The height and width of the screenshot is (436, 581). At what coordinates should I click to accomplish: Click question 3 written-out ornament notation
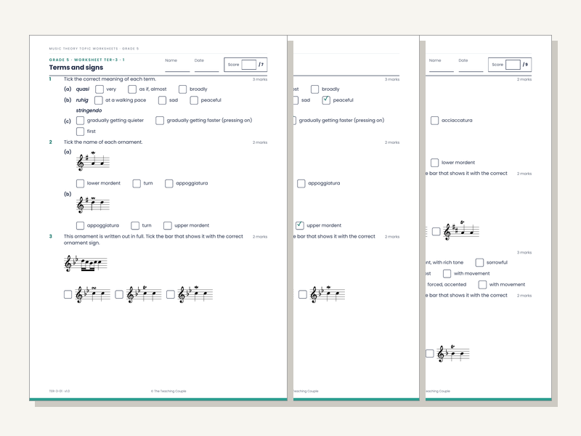[86, 263]
